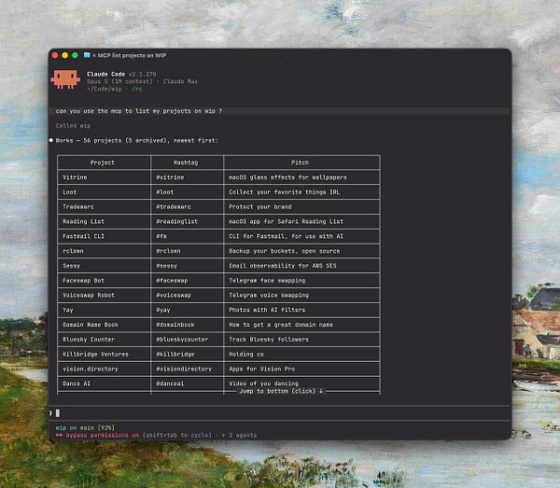Click 'Collect your favorite things IRL' pitch
Screen dimensions: 560x488
285,192
